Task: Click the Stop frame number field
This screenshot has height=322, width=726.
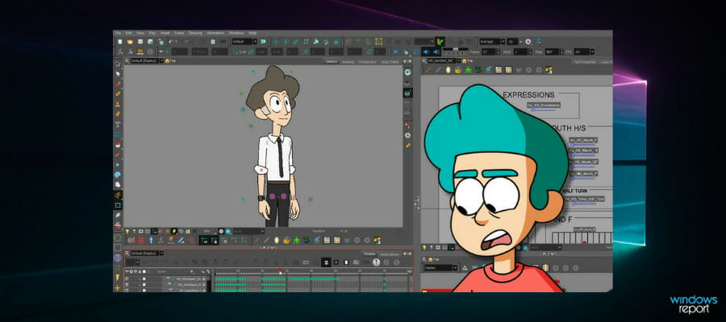Action: [553, 52]
